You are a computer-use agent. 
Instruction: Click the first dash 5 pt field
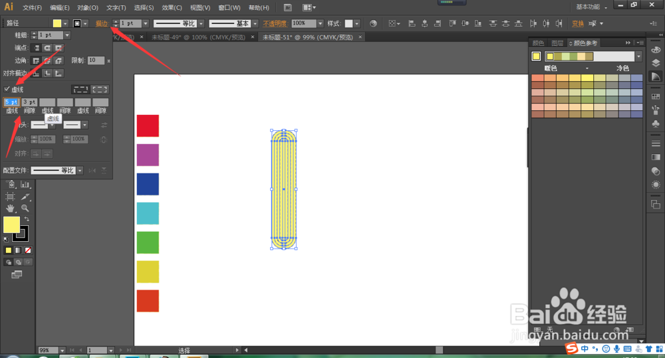pos(11,102)
